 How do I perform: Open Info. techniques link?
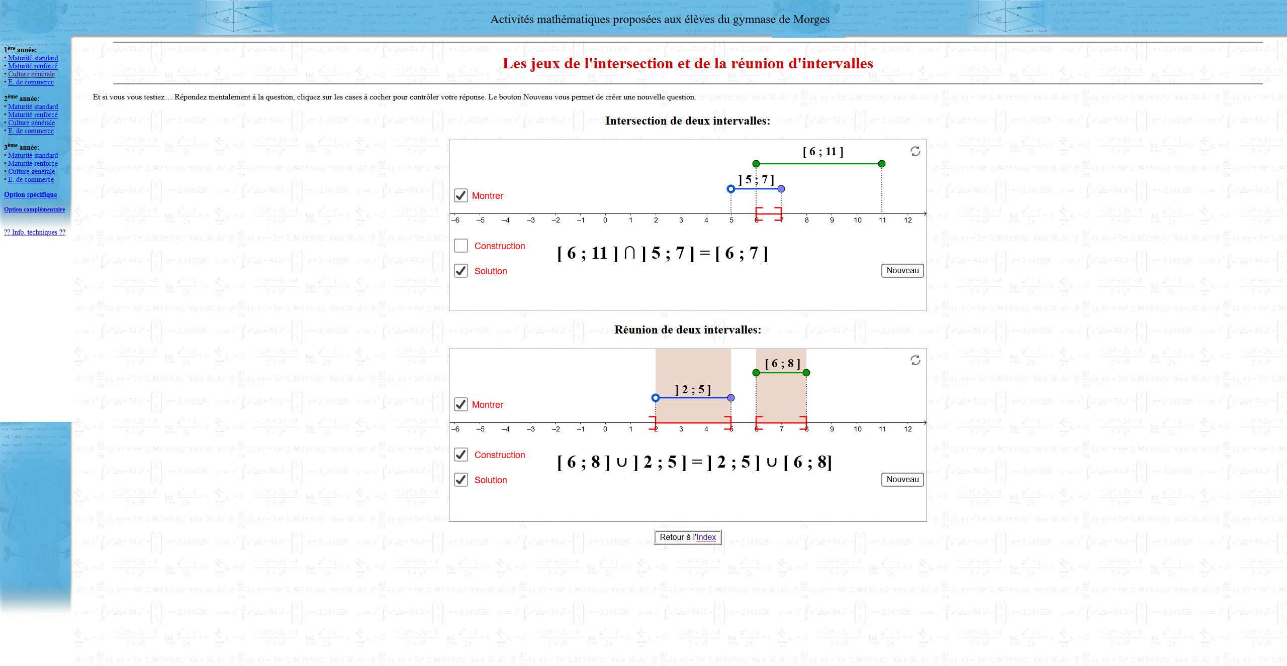(34, 232)
